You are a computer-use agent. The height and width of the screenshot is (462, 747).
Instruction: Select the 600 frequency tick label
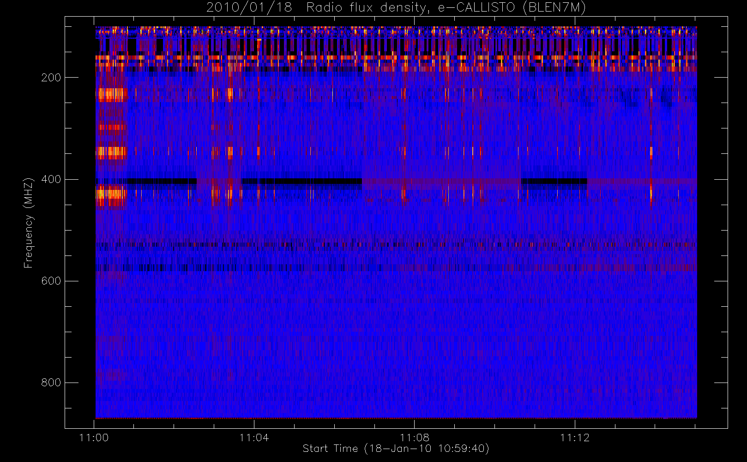click(51, 281)
